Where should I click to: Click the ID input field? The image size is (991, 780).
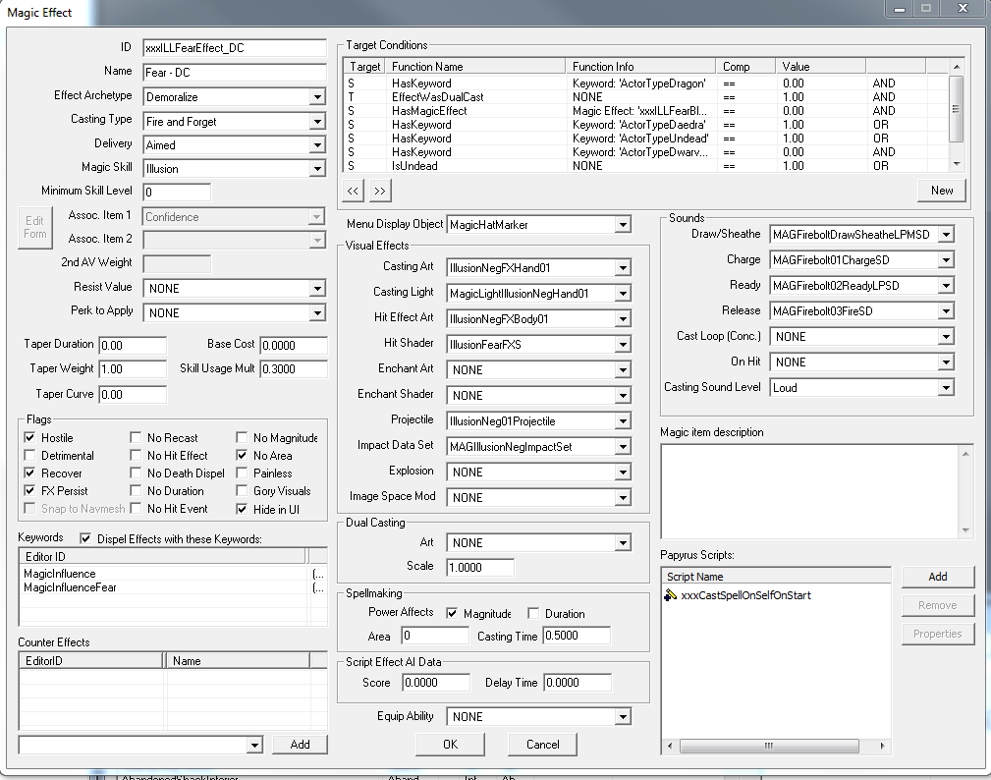click(235, 48)
